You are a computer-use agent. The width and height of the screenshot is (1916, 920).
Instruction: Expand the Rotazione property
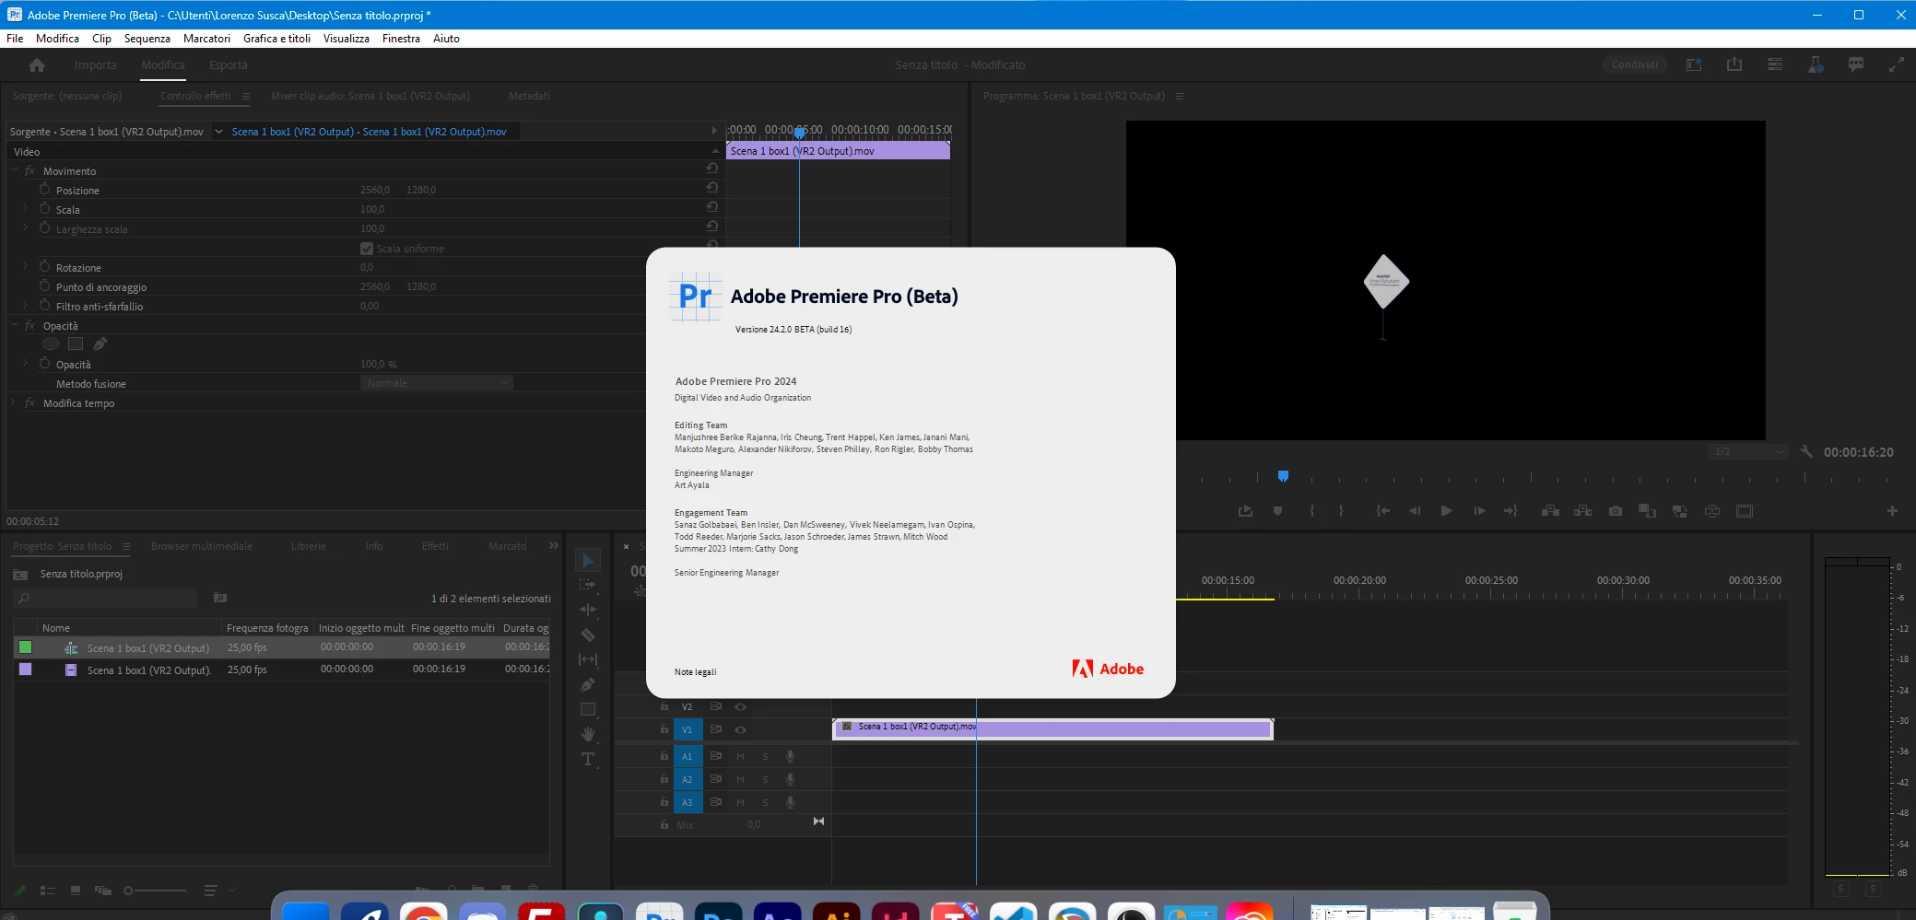(x=25, y=267)
